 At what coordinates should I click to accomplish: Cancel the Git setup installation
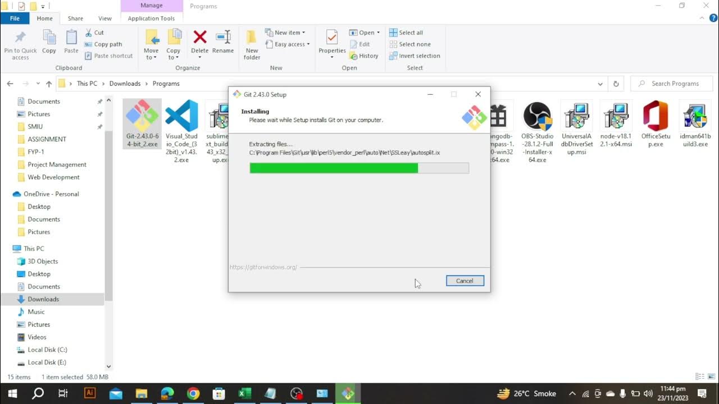465,281
